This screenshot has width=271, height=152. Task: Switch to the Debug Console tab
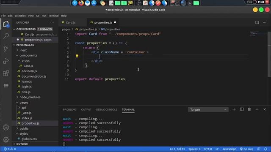click(107, 109)
